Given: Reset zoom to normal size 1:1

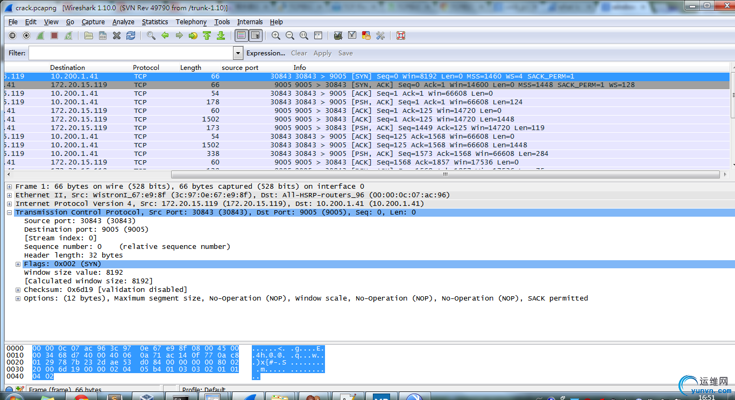Looking at the screenshot, I should point(304,35).
